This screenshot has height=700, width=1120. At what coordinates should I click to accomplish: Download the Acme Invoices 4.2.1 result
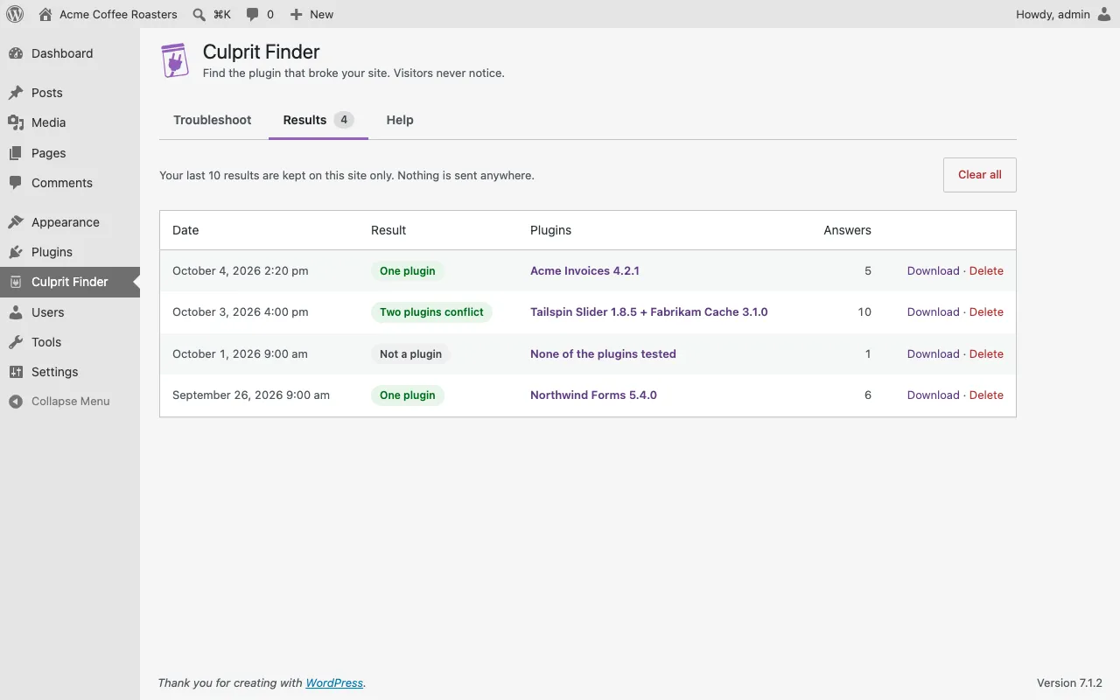pos(934,270)
